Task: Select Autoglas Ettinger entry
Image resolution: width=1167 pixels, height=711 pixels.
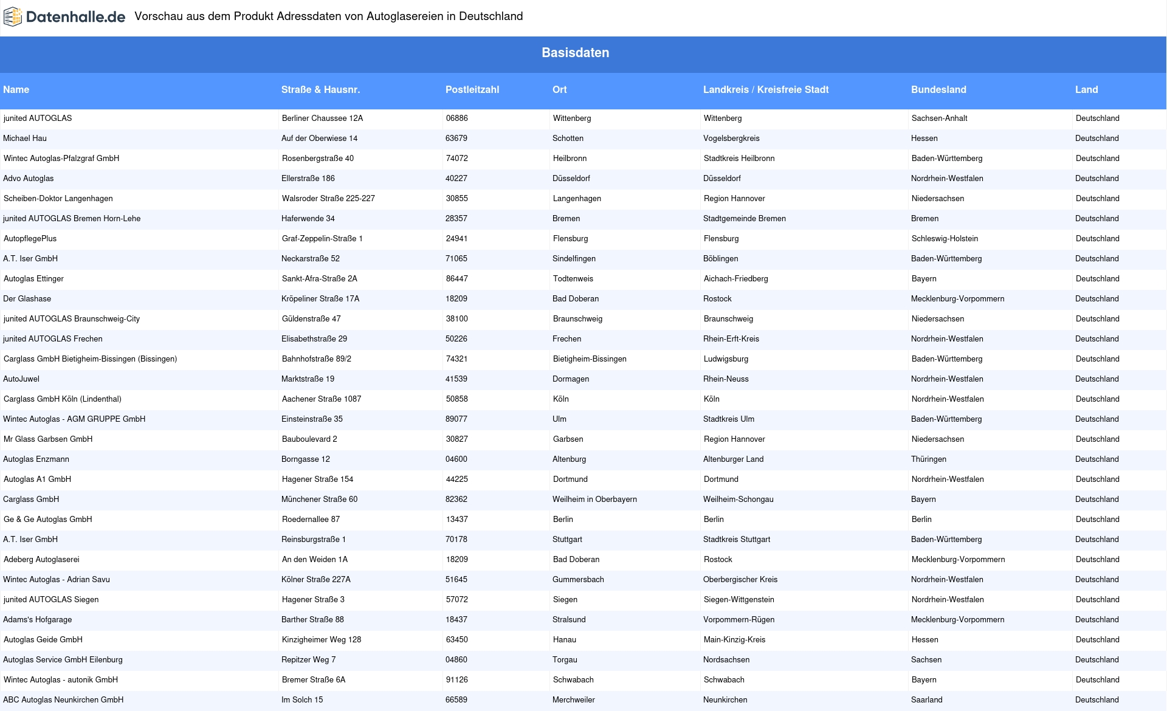Action: (33, 279)
